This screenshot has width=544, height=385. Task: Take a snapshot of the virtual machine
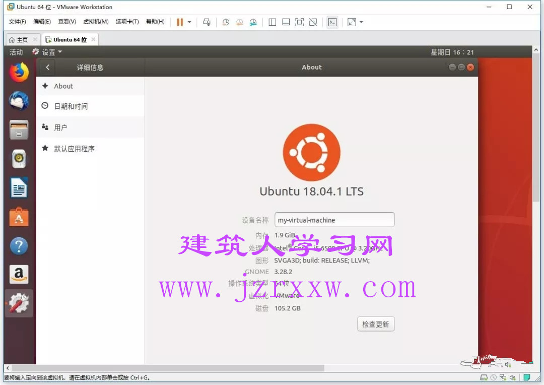pos(226,22)
